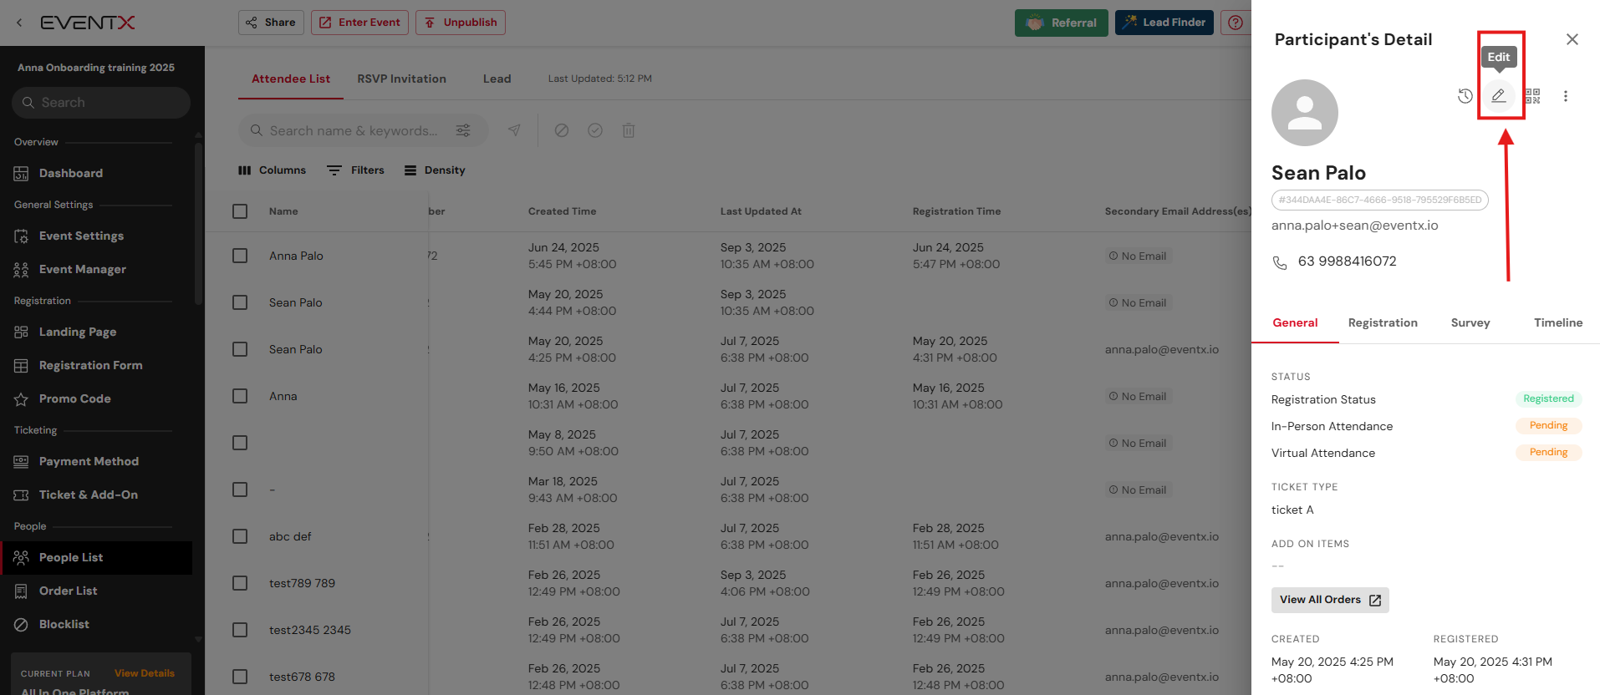1600x695 pixels.
Task: Open the Columns chooser
Action: tap(273, 170)
